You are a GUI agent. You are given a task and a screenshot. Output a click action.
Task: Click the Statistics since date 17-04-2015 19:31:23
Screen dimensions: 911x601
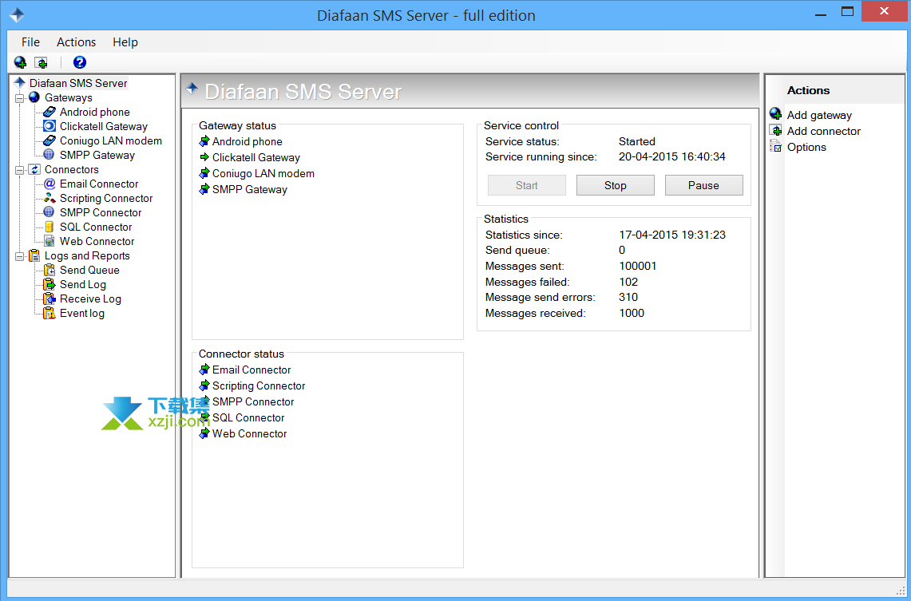[x=672, y=235]
